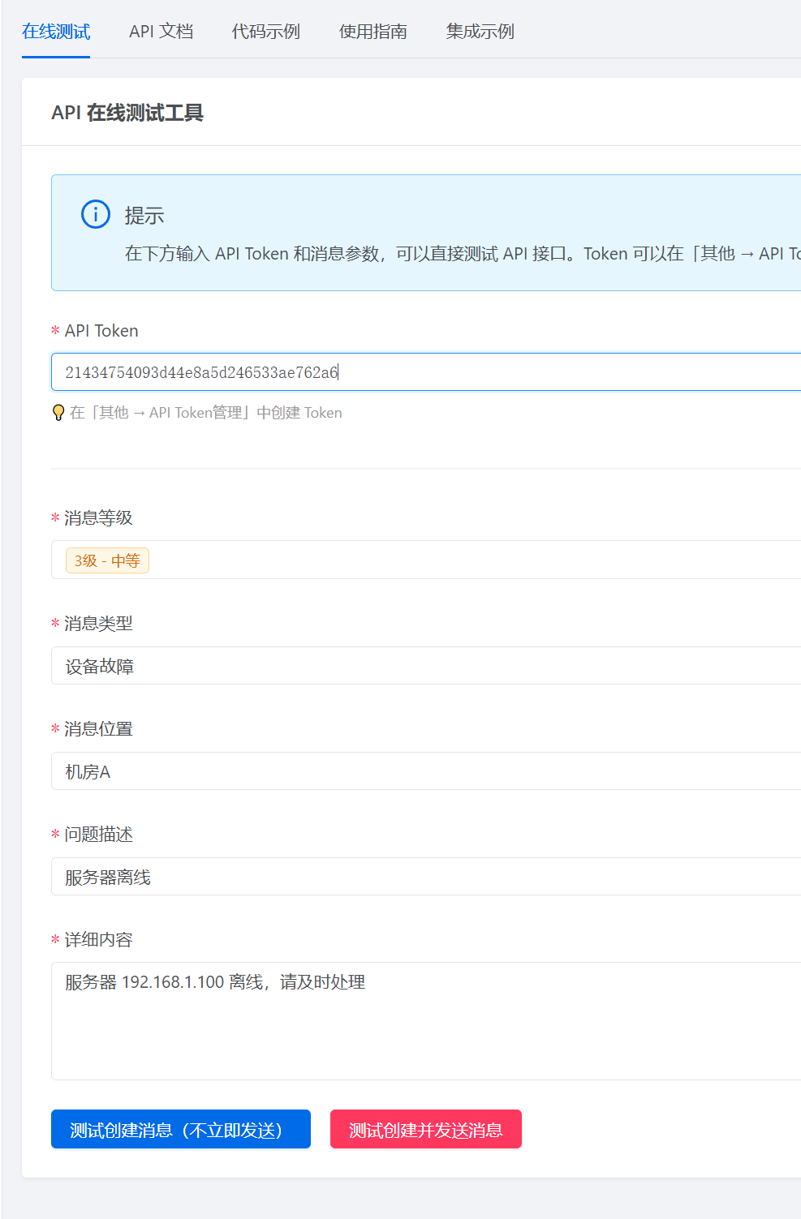Open the API 文档 tab
This screenshot has width=801, height=1219.
[x=161, y=32]
